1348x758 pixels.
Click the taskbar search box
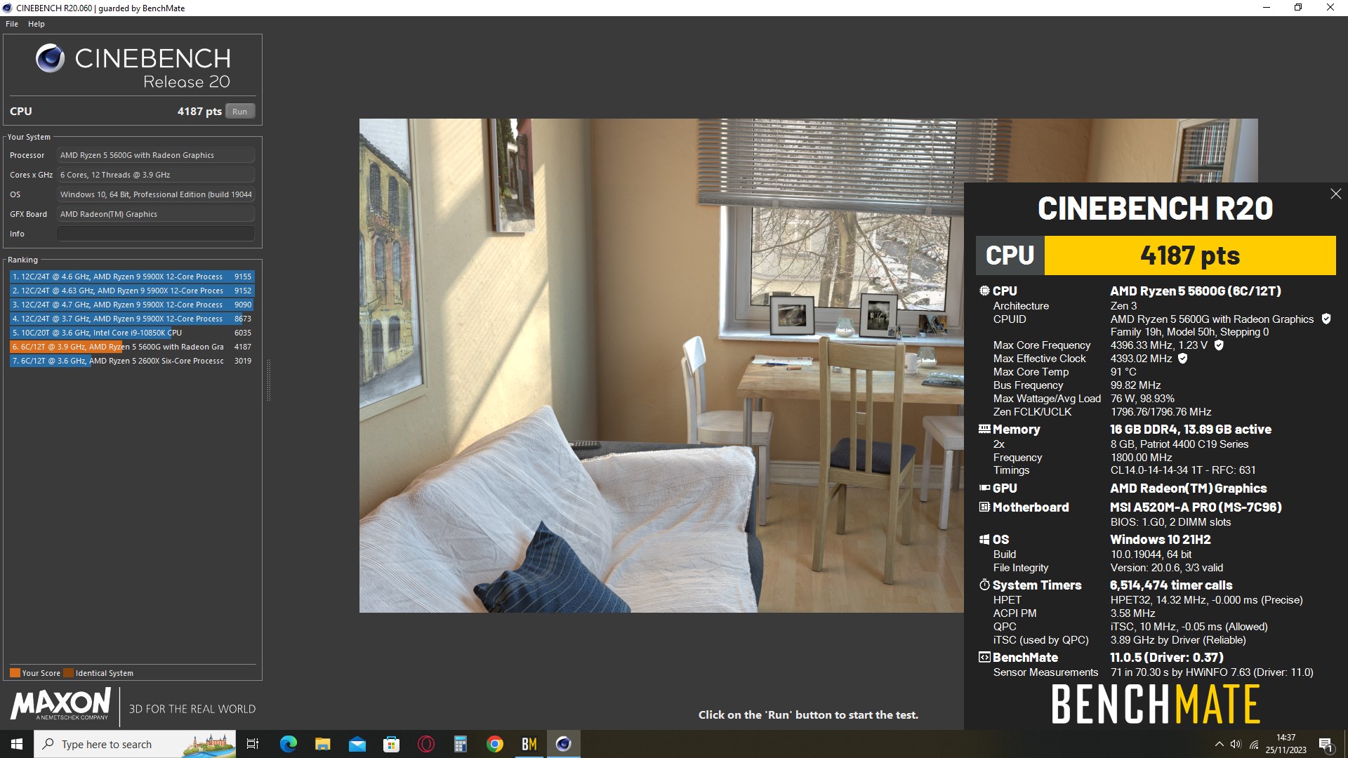coord(135,744)
